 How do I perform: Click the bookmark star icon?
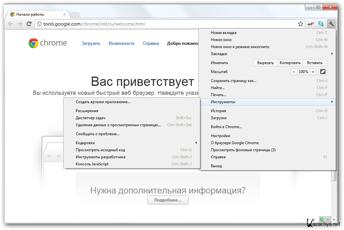coord(300,24)
